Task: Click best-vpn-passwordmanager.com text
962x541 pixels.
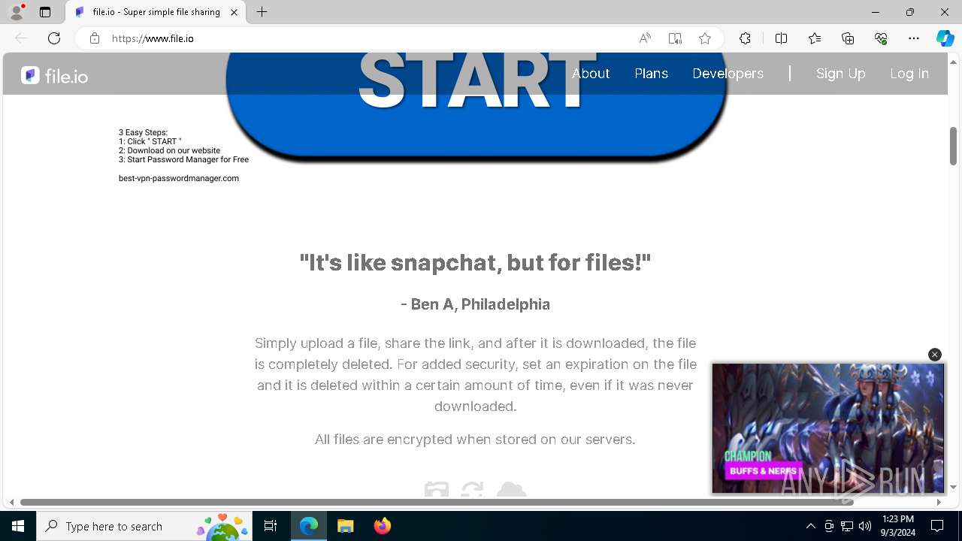Action: pyautogui.click(x=179, y=178)
